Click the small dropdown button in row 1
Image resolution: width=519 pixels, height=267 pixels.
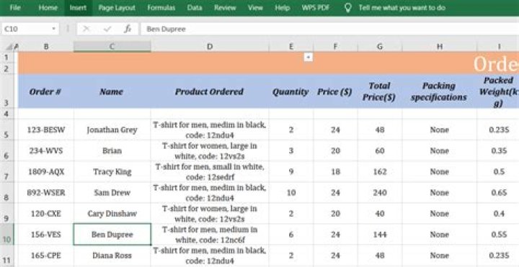click(309, 57)
